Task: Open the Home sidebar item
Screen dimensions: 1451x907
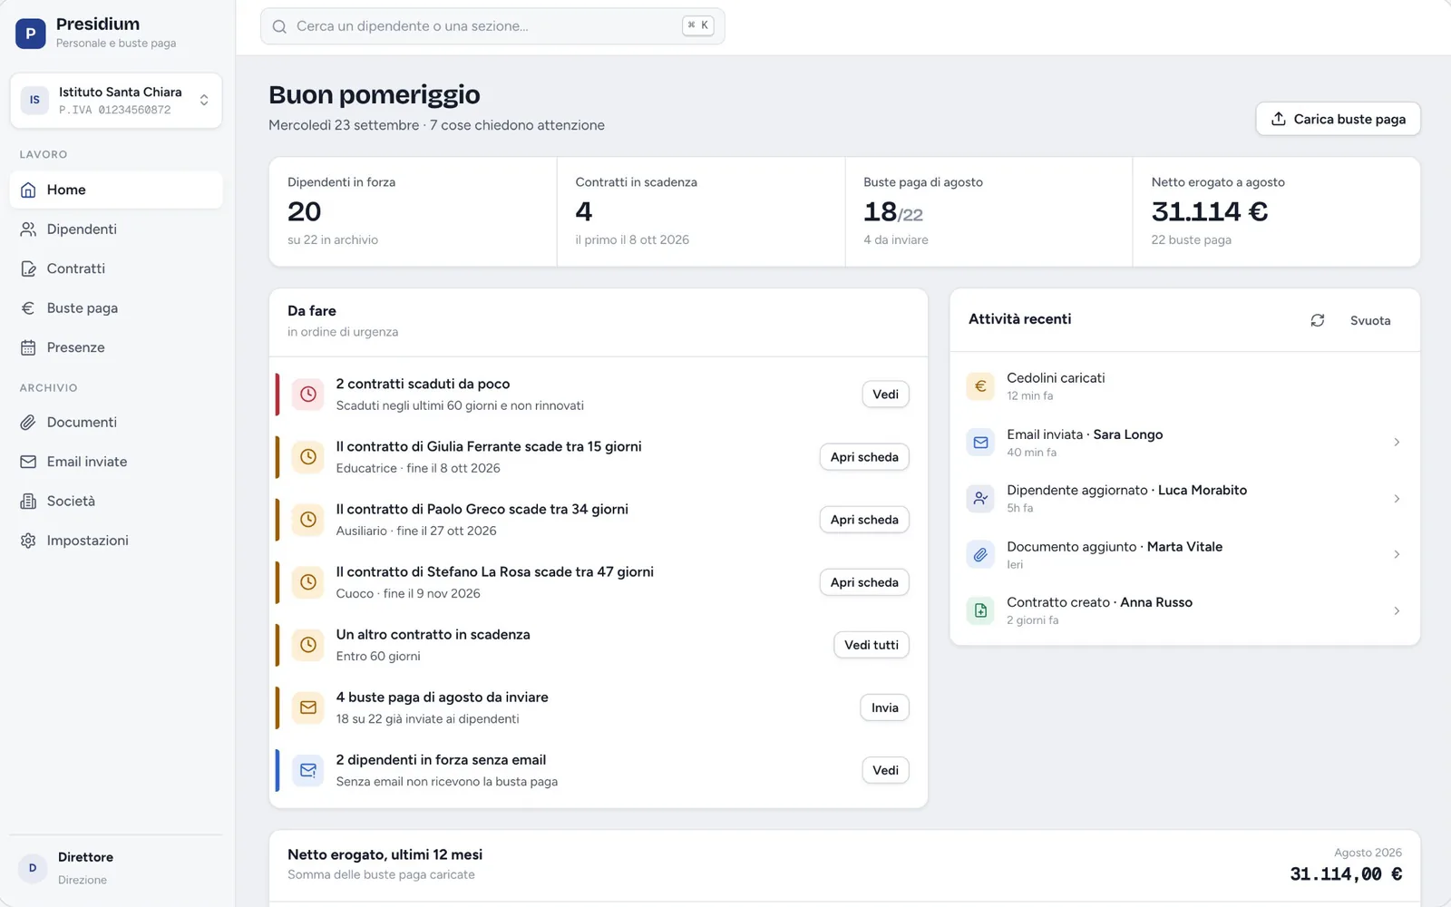Action: [116, 190]
